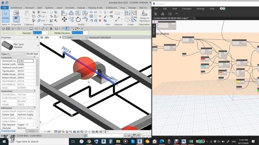Select the Modify tool in Revit

[5, 16]
